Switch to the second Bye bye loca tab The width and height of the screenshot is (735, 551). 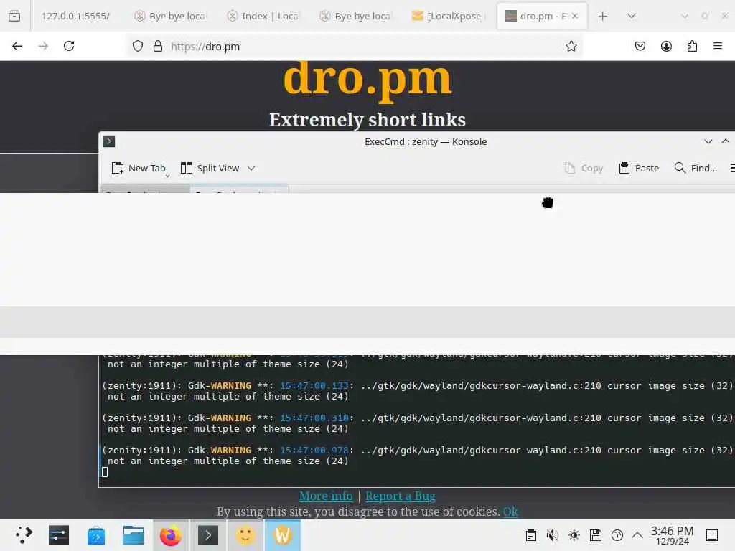coord(356,16)
